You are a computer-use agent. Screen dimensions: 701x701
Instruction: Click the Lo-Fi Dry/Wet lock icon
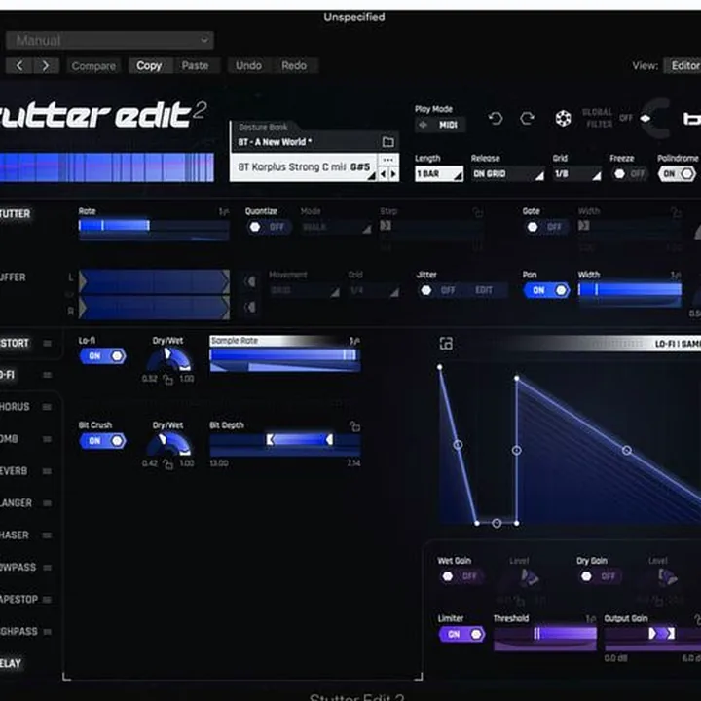click(168, 380)
